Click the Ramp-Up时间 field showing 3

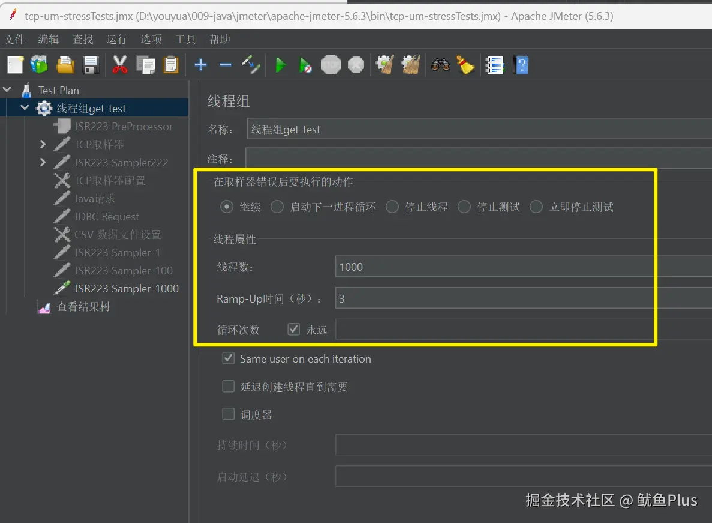(524, 298)
